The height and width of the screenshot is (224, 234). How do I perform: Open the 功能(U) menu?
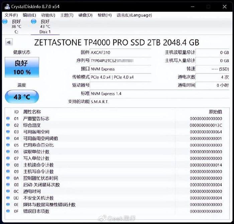(x=48, y=15)
